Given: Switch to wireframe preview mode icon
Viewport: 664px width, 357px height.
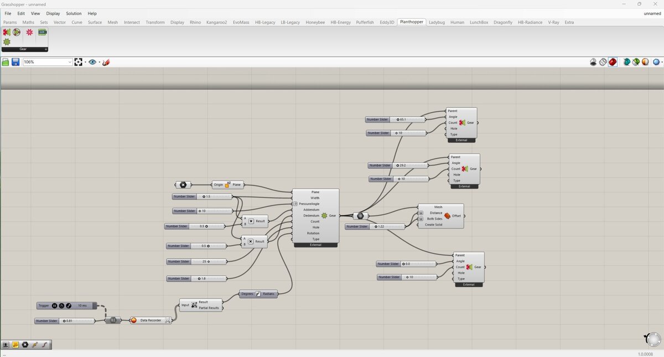Looking at the screenshot, I should click(x=603, y=62).
